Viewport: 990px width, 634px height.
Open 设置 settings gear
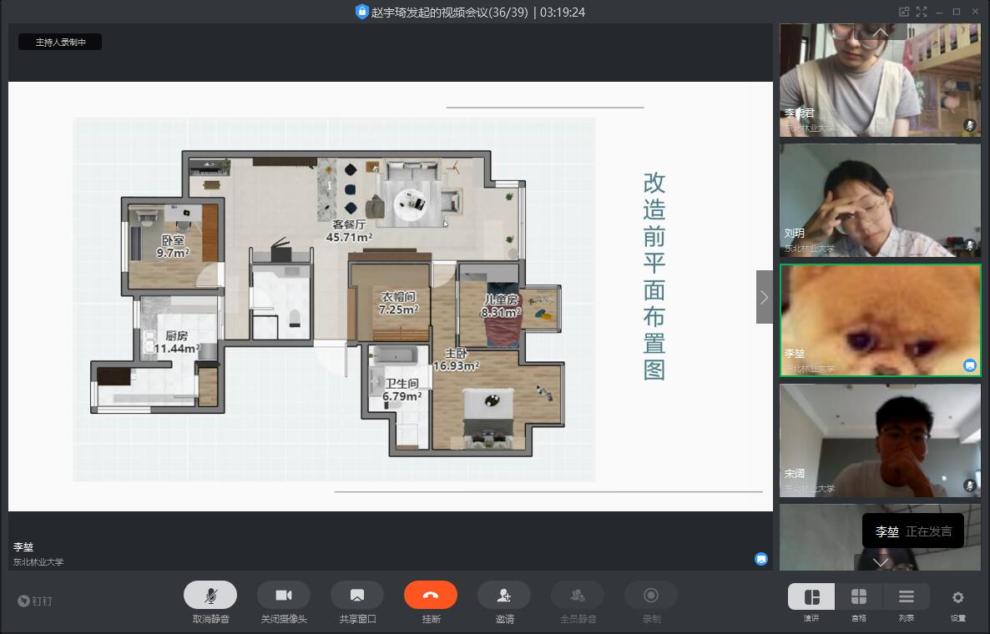click(x=957, y=597)
